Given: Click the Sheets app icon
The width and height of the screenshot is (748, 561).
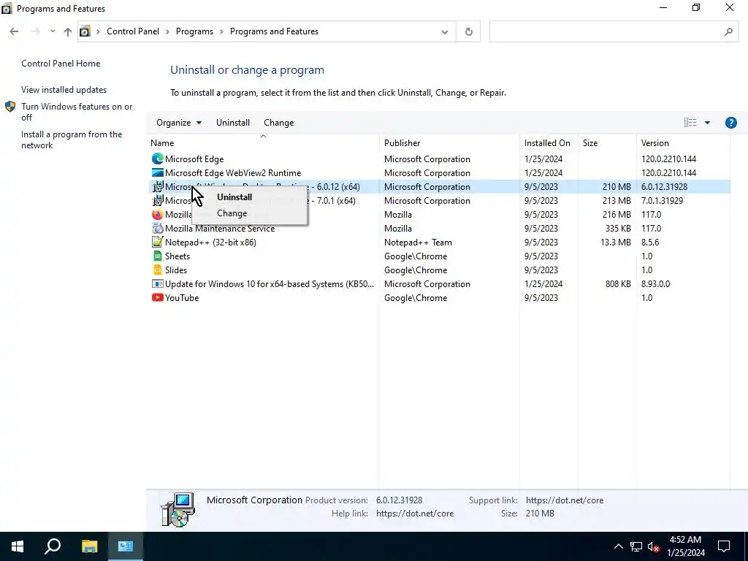Looking at the screenshot, I should (158, 256).
